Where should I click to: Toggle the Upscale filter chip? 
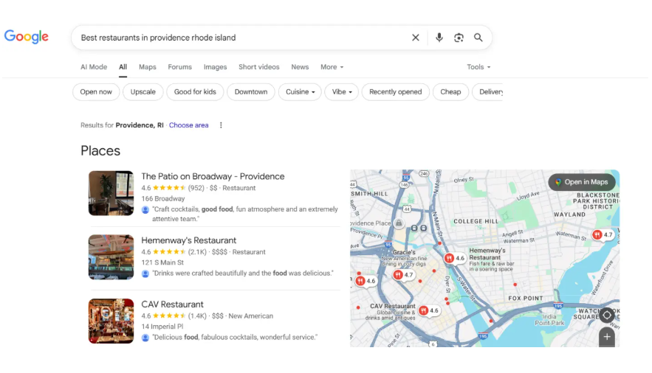click(143, 92)
